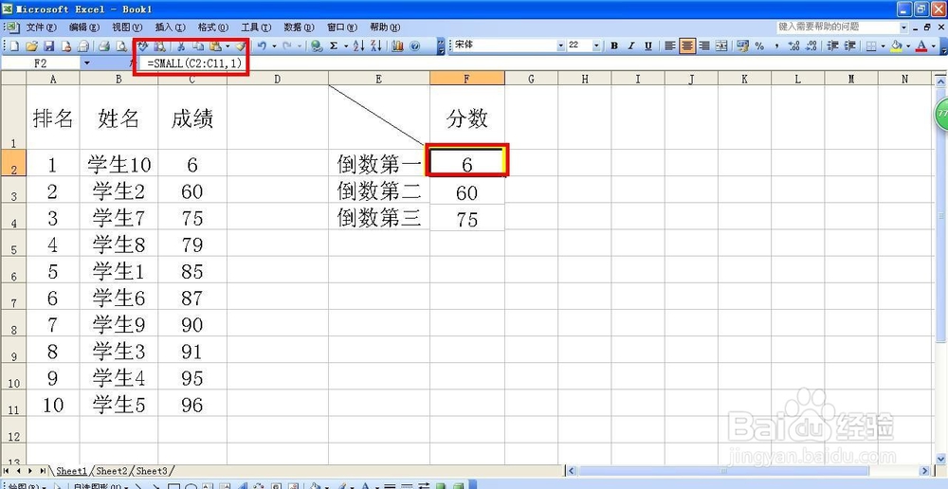Open the Fill Color dropdown arrow
Viewport: 948px width, 489px height.
[908, 45]
